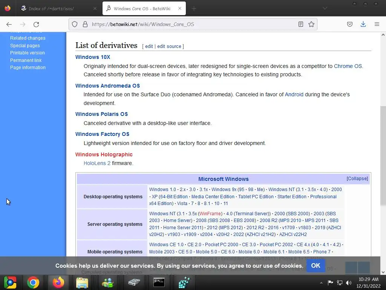This screenshot has width=386, height=290.
Task: Open Firefox taskbar icon
Action: 58,282
